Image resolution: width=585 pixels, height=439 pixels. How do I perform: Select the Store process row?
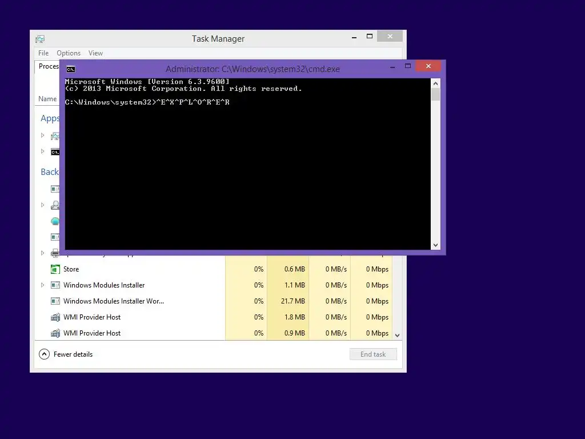[x=214, y=269]
